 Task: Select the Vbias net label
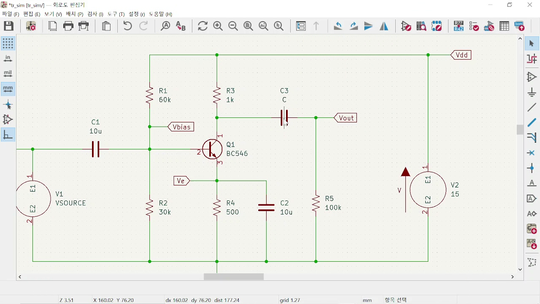(181, 127)
